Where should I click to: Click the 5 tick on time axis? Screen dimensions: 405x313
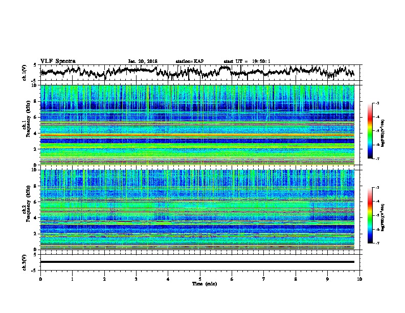pyautogui.click(x=200, y=279)
